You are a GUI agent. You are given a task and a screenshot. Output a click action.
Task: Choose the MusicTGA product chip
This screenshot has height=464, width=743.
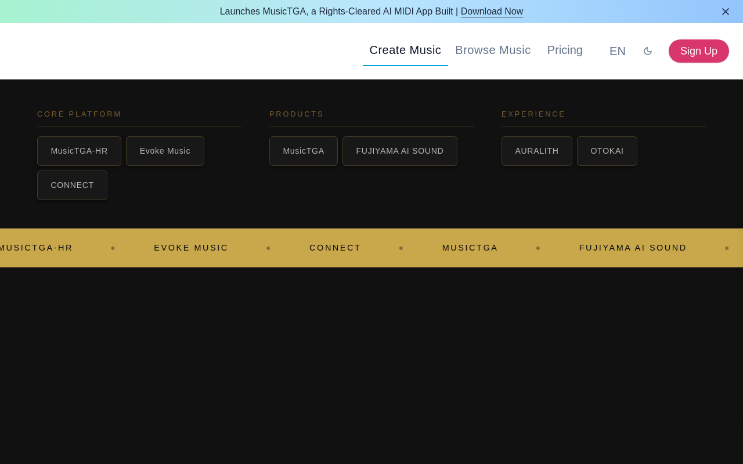(304, 151)
